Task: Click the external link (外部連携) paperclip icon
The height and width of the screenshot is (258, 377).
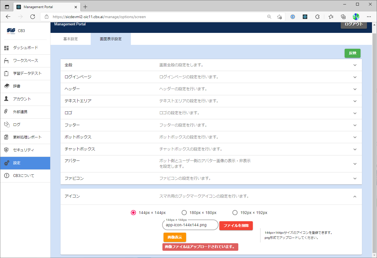Action: (x=6, y=111)
